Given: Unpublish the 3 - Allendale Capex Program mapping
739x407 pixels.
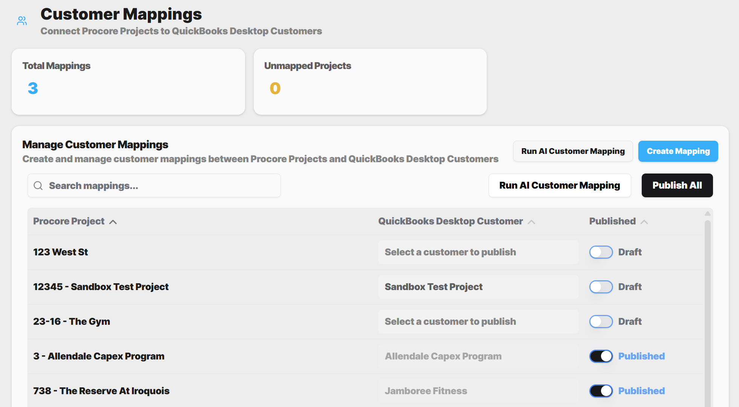Looking at the screenshot, I should (x=601, y=356).
